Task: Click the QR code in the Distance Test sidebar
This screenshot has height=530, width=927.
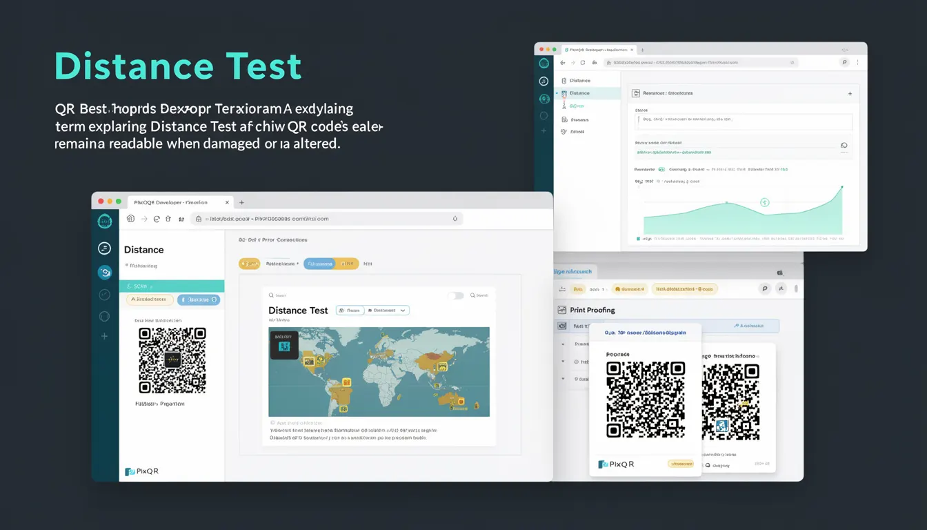Action: (x=172, y=360)
